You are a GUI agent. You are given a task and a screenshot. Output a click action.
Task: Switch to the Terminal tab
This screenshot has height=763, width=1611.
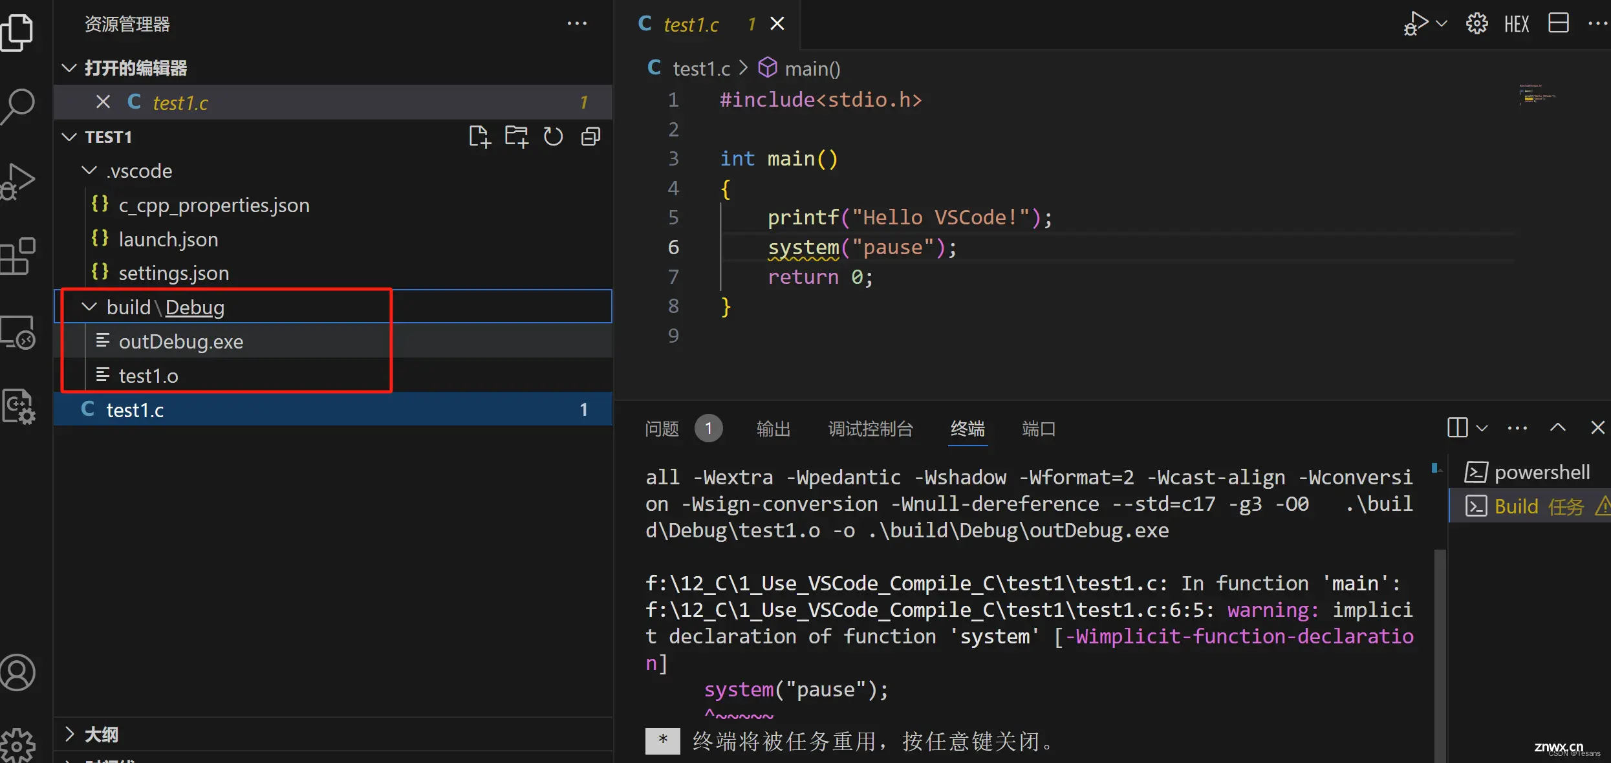tap(968, 429)
